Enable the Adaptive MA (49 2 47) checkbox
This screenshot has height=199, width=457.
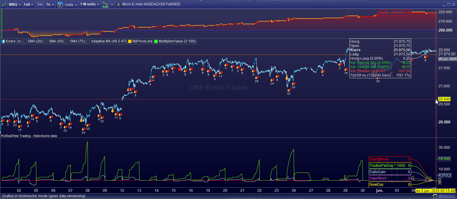(x=88, y=41)
